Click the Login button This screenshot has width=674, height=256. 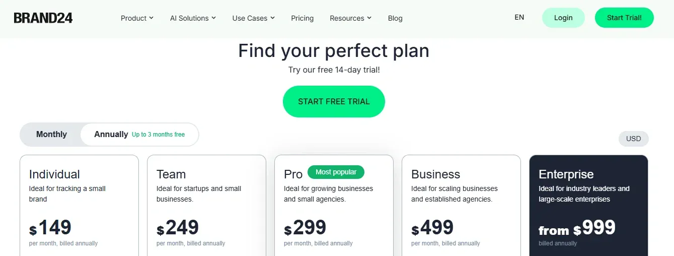pos(563,18)
